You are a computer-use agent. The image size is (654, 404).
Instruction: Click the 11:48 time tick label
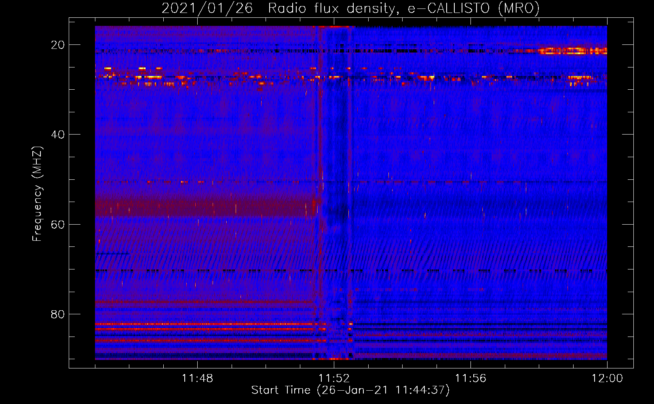tap(197, 378)
